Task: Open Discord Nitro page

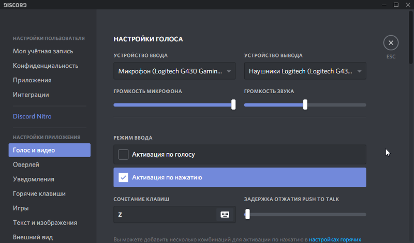Action: [x=32, y=116]
